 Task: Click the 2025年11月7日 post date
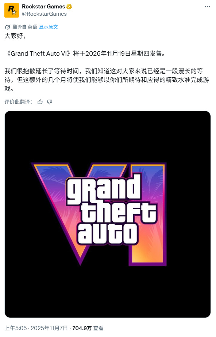[49, 328]
